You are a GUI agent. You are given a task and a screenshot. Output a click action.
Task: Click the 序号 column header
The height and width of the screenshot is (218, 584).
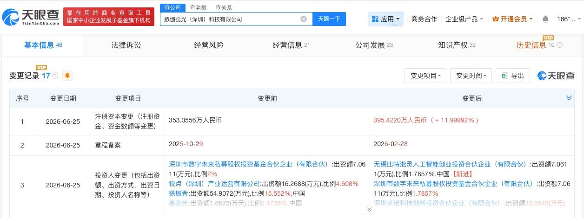point(22,98)
